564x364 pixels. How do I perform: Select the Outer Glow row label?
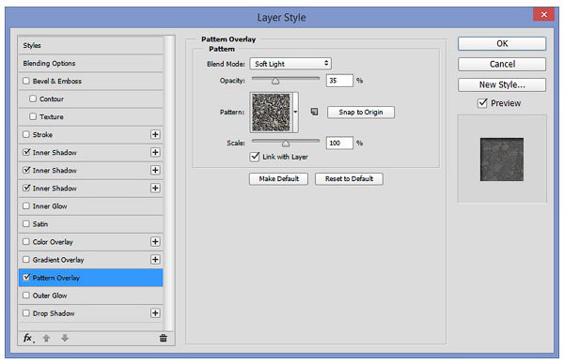click(50, 296)
